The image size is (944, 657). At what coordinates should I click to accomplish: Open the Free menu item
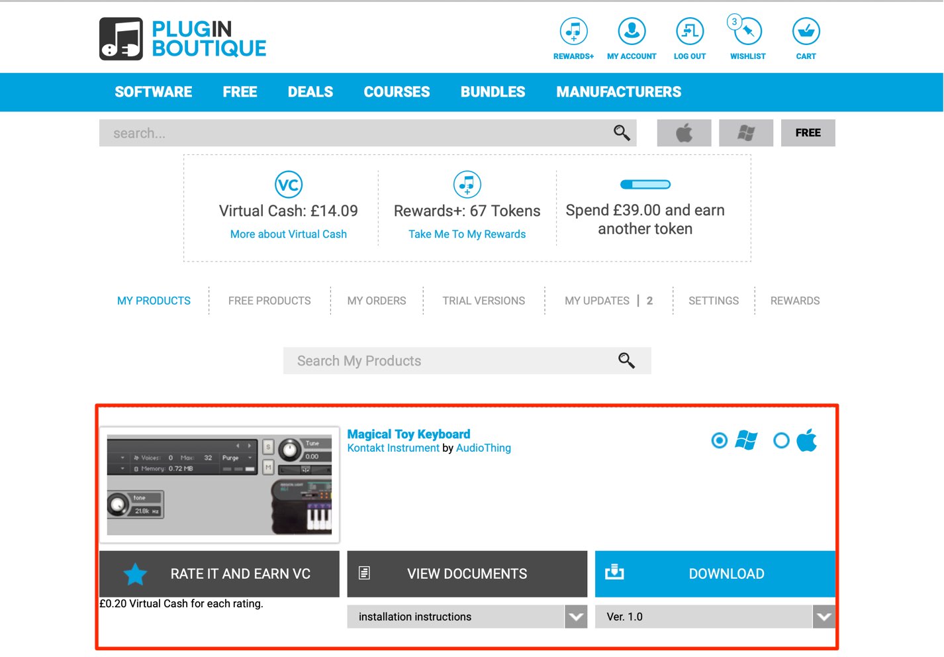[x=240, y=92]
